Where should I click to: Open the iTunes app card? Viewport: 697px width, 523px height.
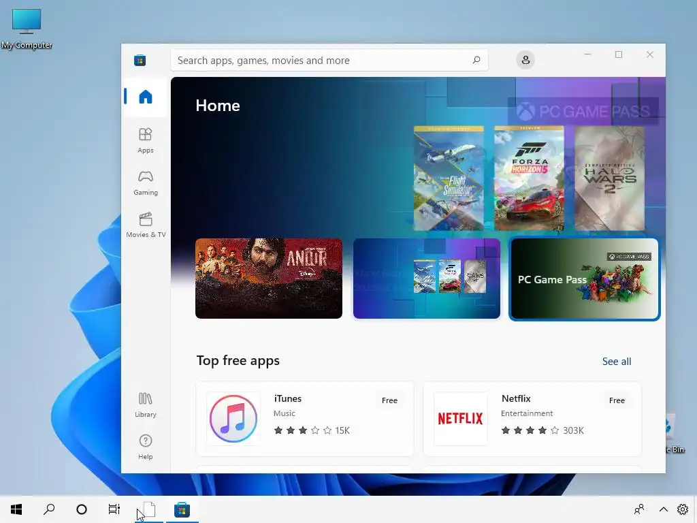click(x=304, y=419)
